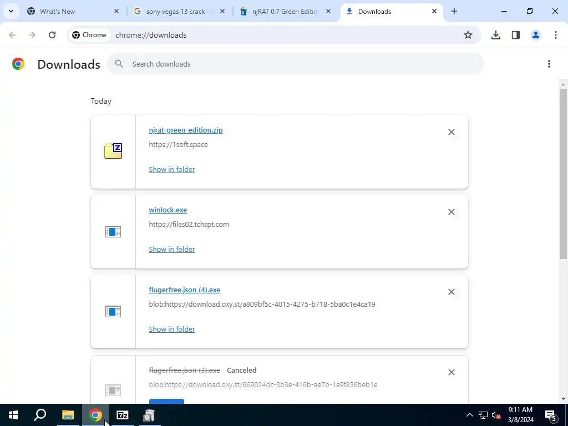Click the search magnifier icon in downloads
Image resolution: width=568 pixels, height=426 pixels.
(x=119, y=64)
